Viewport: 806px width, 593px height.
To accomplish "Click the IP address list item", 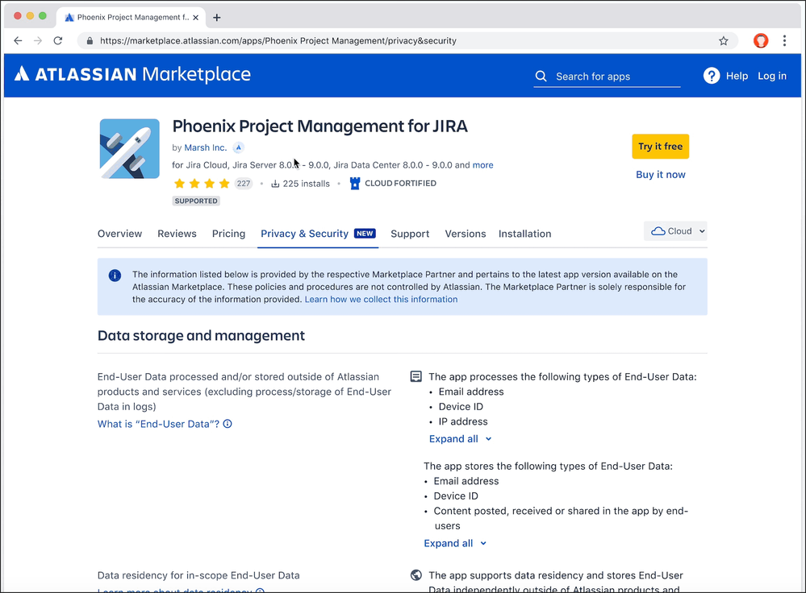I will click(463, 421).
